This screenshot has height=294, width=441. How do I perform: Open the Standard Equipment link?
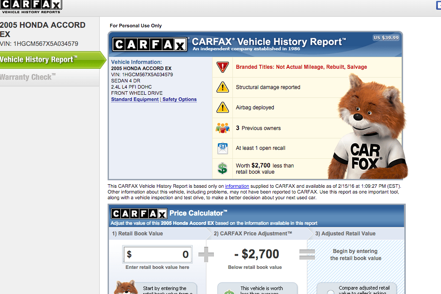(x=135, y=99)
